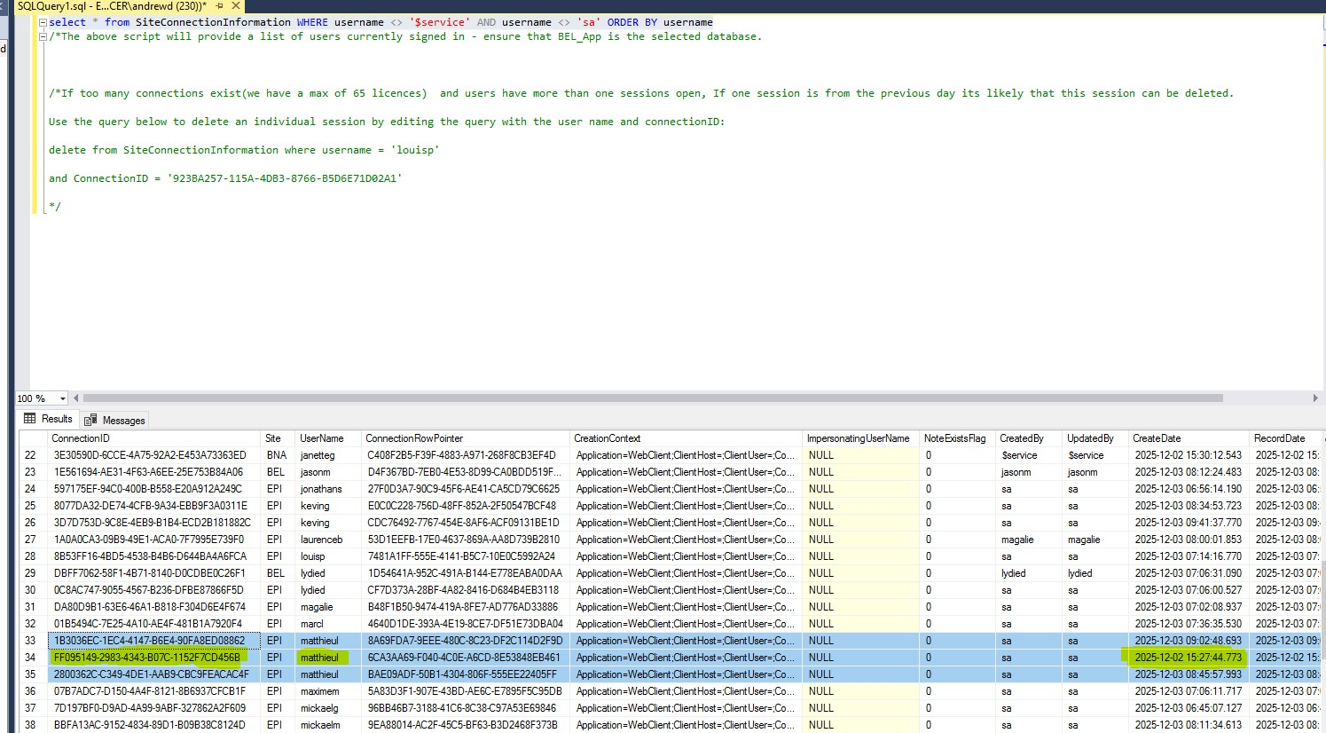The image size is (1326, 733).
Task: Click the ConnectionID column header
Action: [x=81, y=438]
